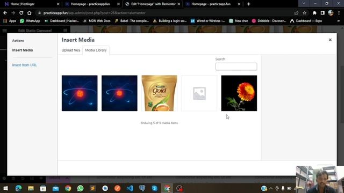Click the media Search input field
This screenshot has height=193, width=344.
point(236,66)
